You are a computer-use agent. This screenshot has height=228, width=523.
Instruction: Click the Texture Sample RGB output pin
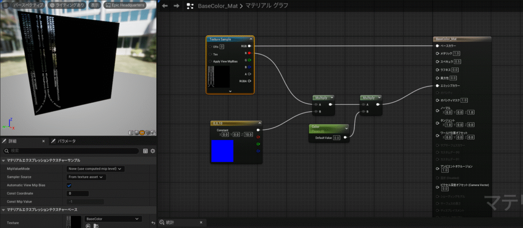249,46
